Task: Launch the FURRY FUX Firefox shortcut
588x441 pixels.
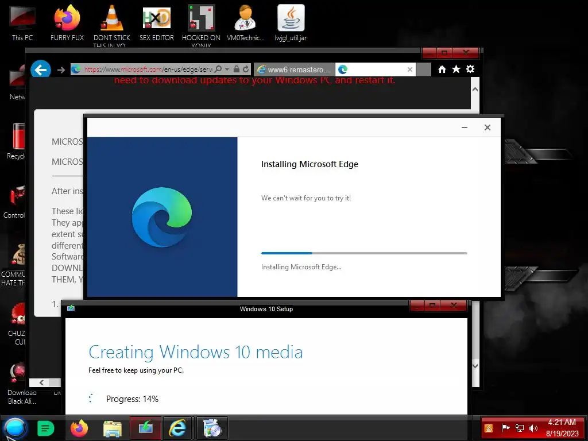Action: click(x=67, y=23)
